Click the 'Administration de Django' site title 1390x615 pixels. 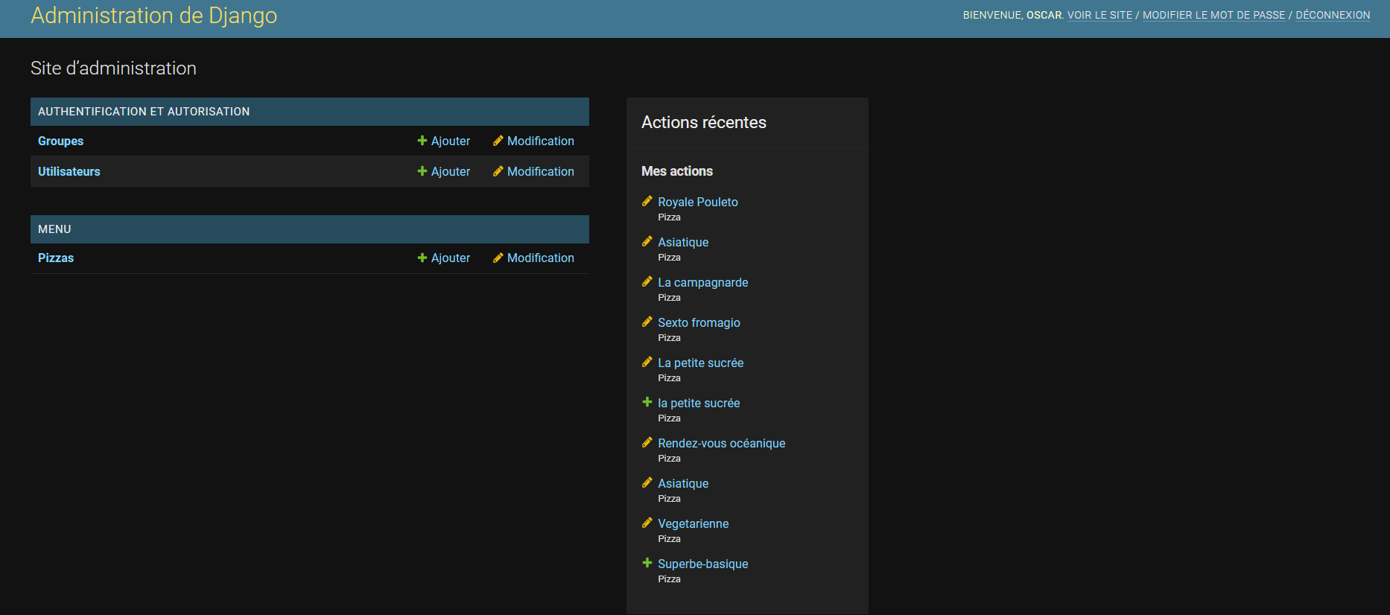pyautogui.click(x=153, y=16)
